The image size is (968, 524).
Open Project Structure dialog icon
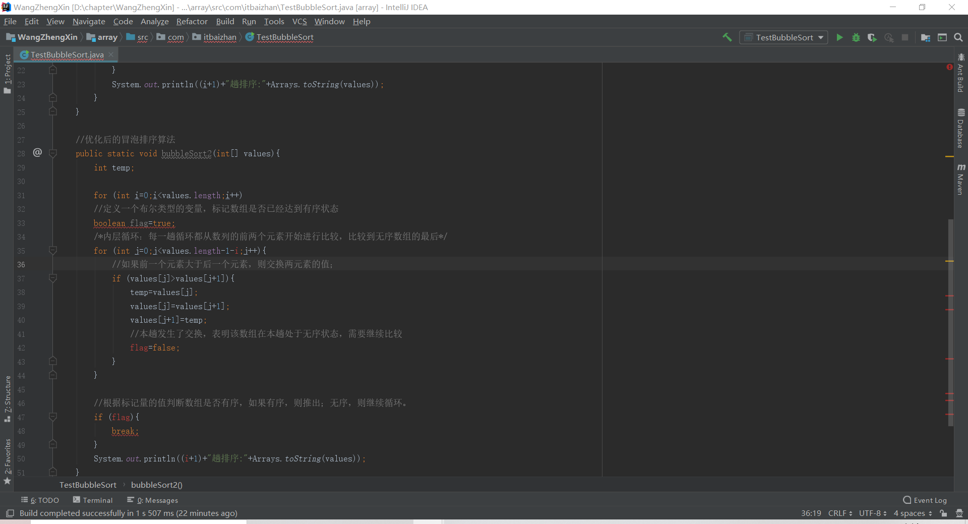point(926,37)
